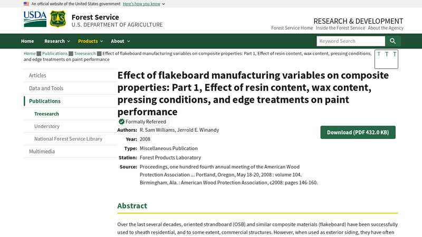This screenshot has width=422, height=237.
Task: Expand the Here's how you know chevron
Action: (164, 4)
